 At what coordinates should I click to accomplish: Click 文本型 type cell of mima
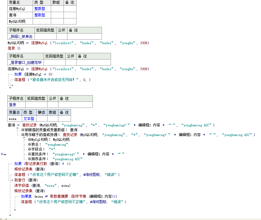(29, 118)
